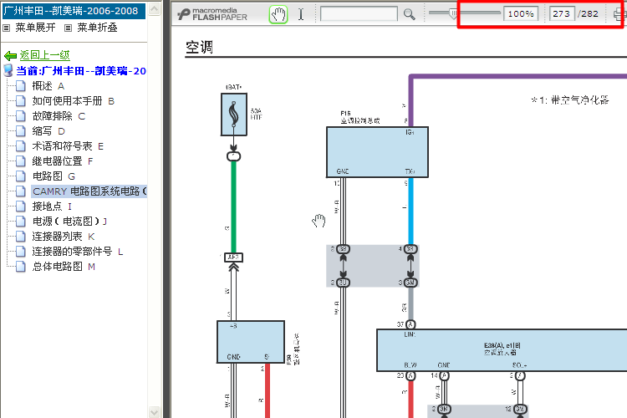Open 连接器的零部件号 L section

pyautogui.click(x=78, y=251)
